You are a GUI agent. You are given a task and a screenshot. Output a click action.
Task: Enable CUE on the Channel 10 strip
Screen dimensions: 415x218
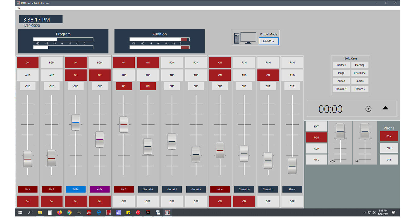tap(244, 86)
